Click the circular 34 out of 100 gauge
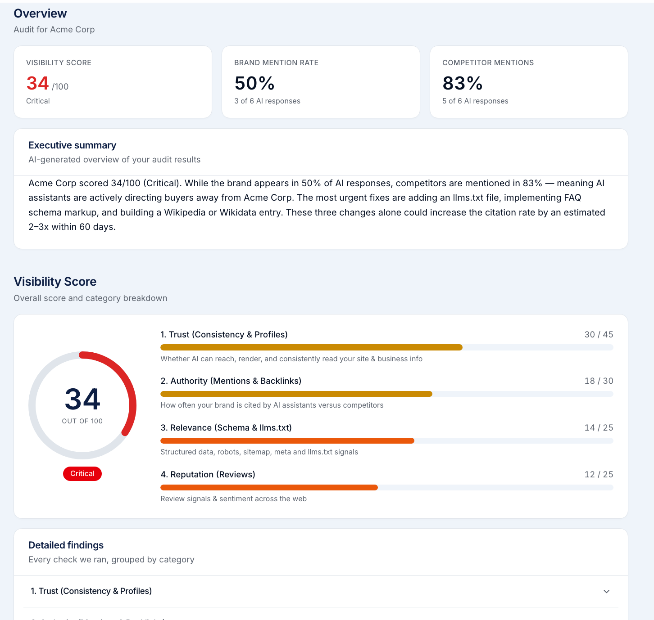Viewport: 654px width, 620px height. [82, 405]
